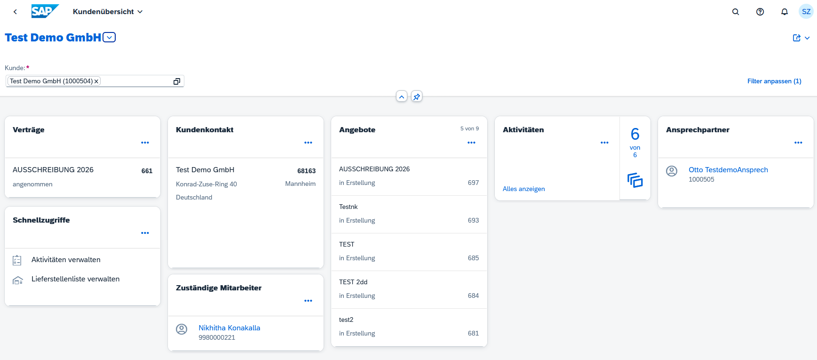Click the Kundenkontakt card title
This screenshot has width=817, height=360.
[x=205, y=130]
